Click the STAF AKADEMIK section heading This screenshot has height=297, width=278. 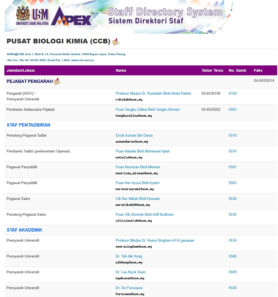pos(25,230)
